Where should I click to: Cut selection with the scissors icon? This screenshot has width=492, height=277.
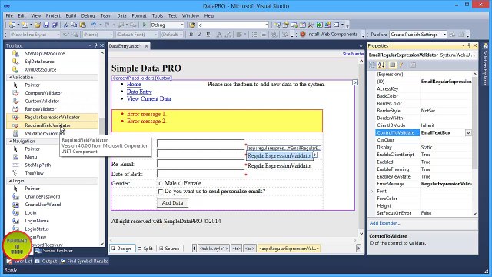65,25
